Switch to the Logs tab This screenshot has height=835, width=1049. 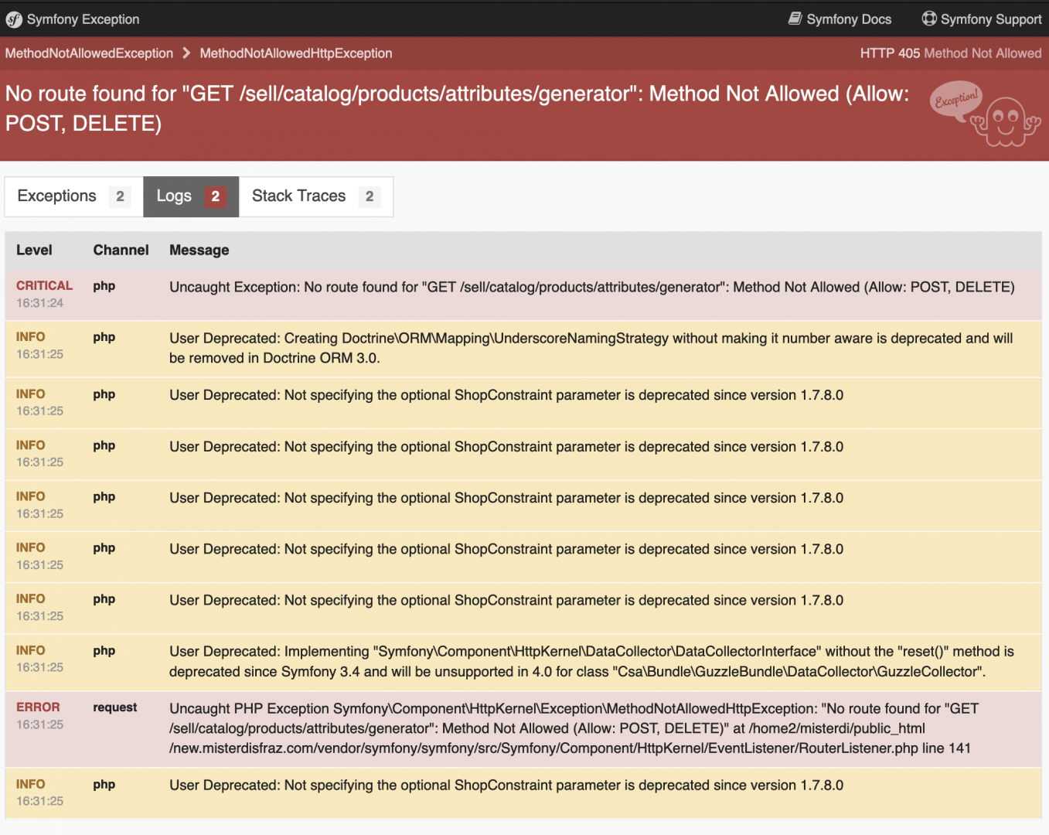[191, 196]
